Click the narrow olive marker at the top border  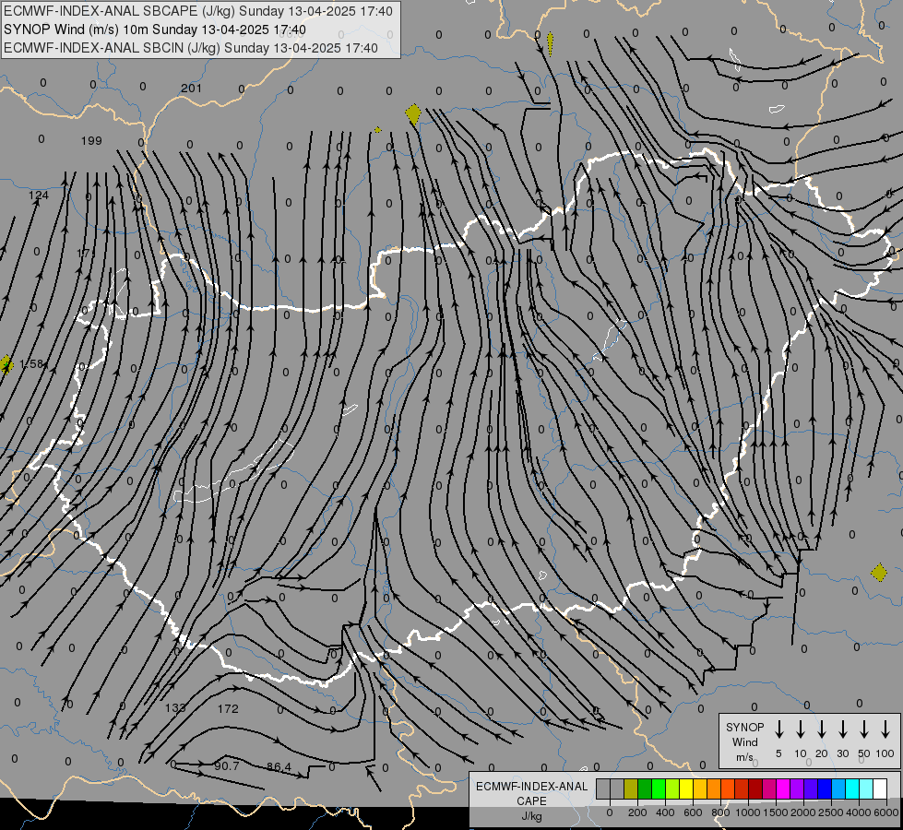pos(550,43)
